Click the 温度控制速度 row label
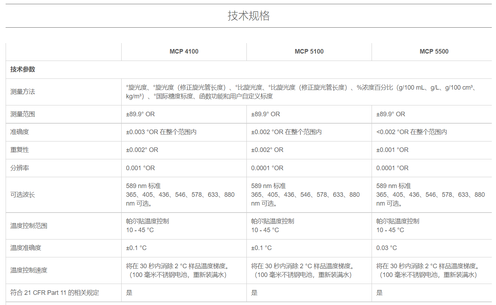This screenshot has width=496, height=305. (29, 270)
